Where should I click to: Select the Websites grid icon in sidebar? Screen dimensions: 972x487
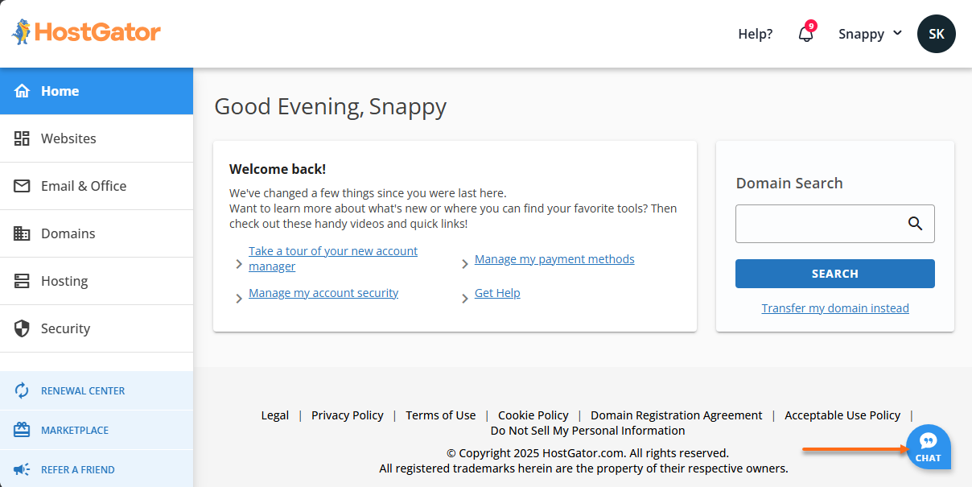click(x=22, y=138)
